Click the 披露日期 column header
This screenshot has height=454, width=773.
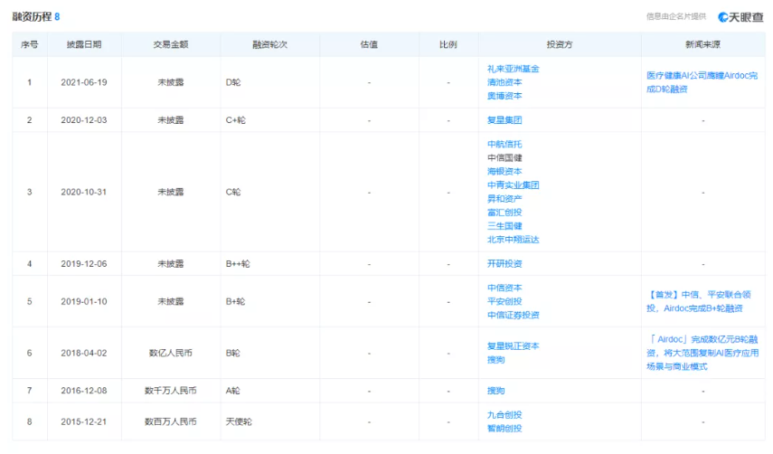point(84,44)
